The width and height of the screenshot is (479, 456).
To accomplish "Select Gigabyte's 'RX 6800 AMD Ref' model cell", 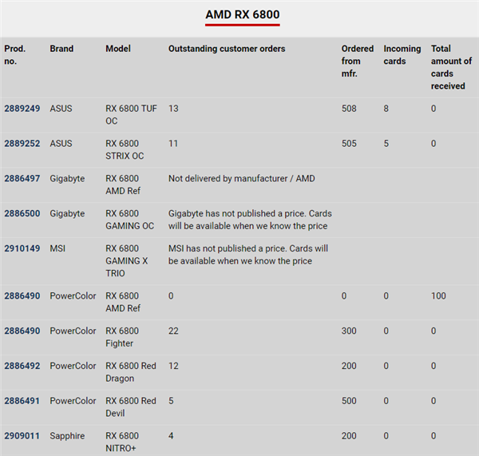I will [123, 184].
